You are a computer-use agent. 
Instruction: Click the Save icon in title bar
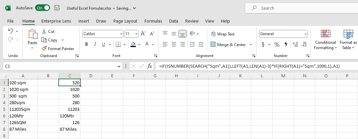point(57,8)
